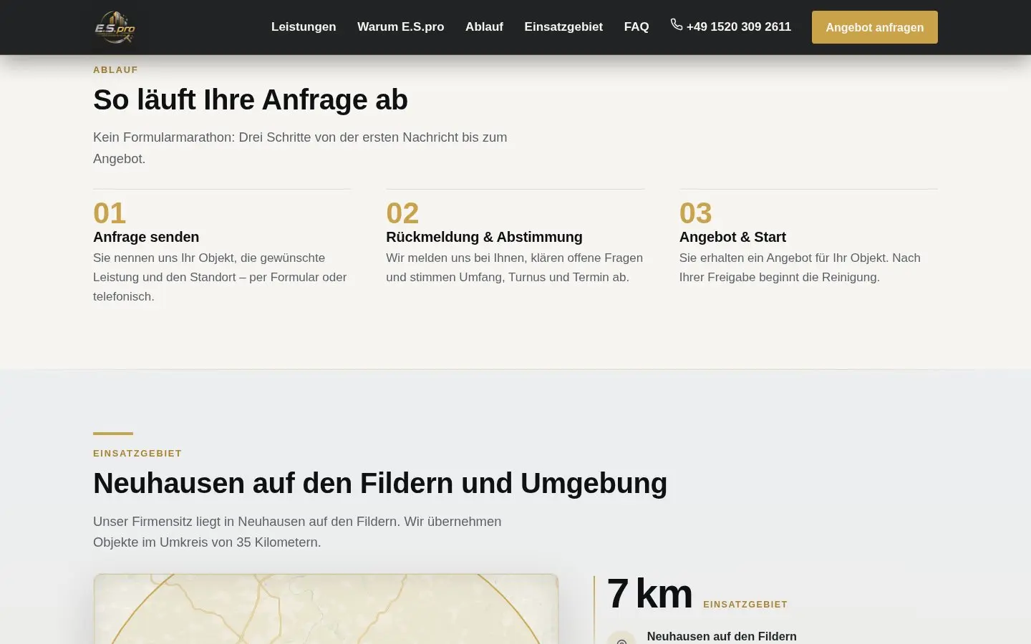Click the Sie nennen uns Ihr Objekt description
1031x644 pixels.
point(220,277)
